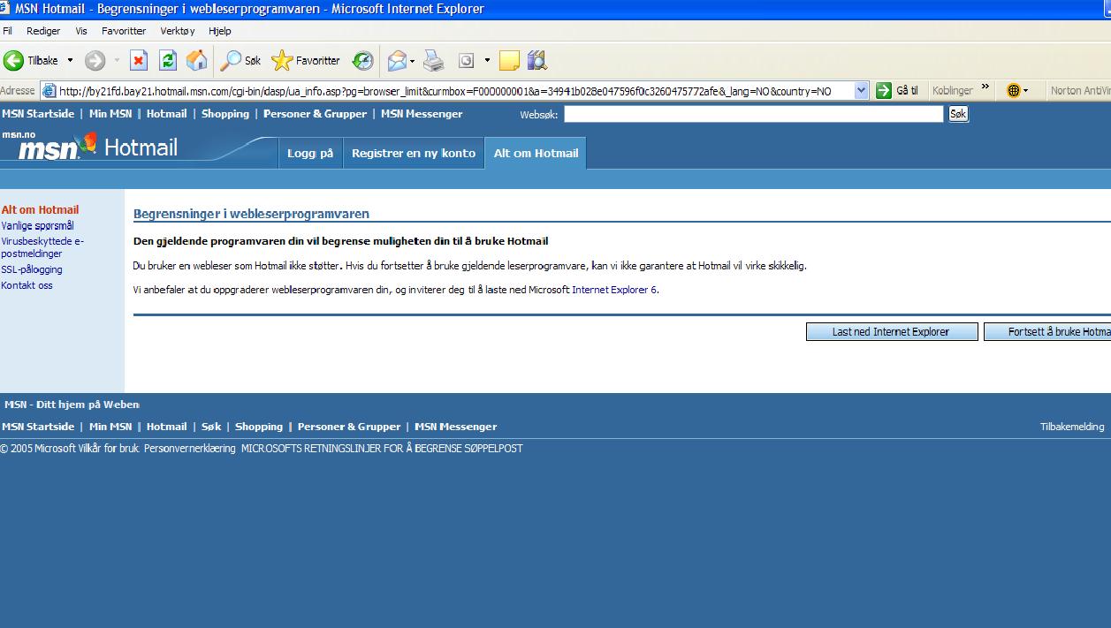Open Vanlige spørsmål in the sidebar
The width and height of the screenshot is (1111, 628).
[x=38, y=226]
